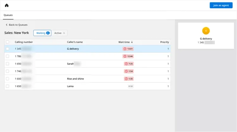Click G delivery name in details card
Image resolution: width=237 pixels, height=132 pixels.
pos(206,39)
